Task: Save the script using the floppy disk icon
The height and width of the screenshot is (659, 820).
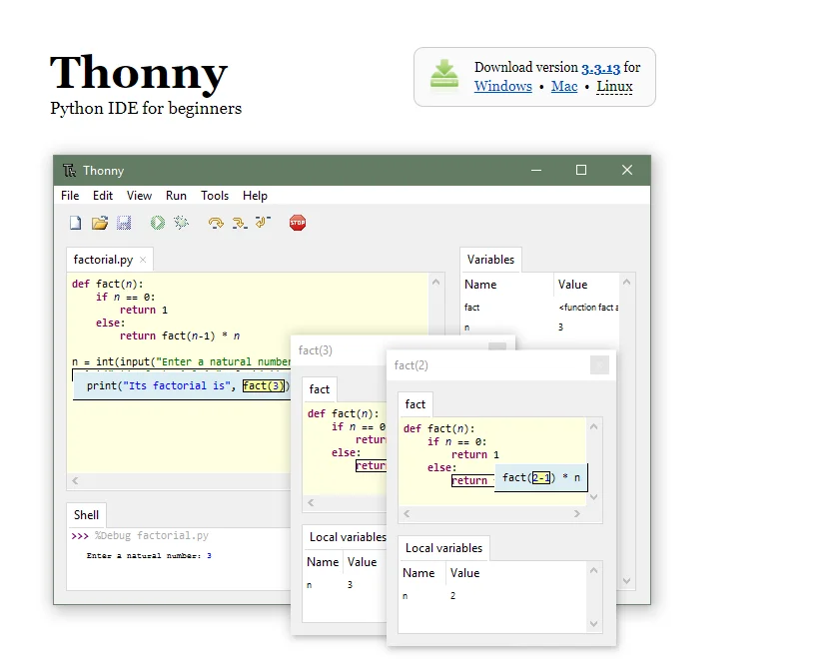Action: coord(124,223)
